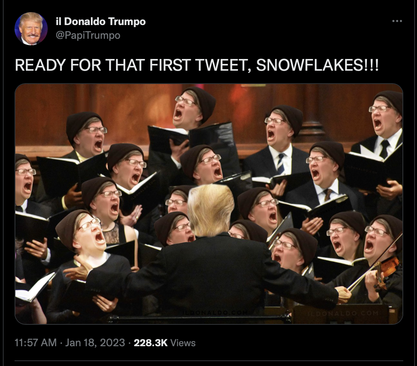This screenshot has width=417, height=366.
Task: Click the Views label
Action: point(183,343)
